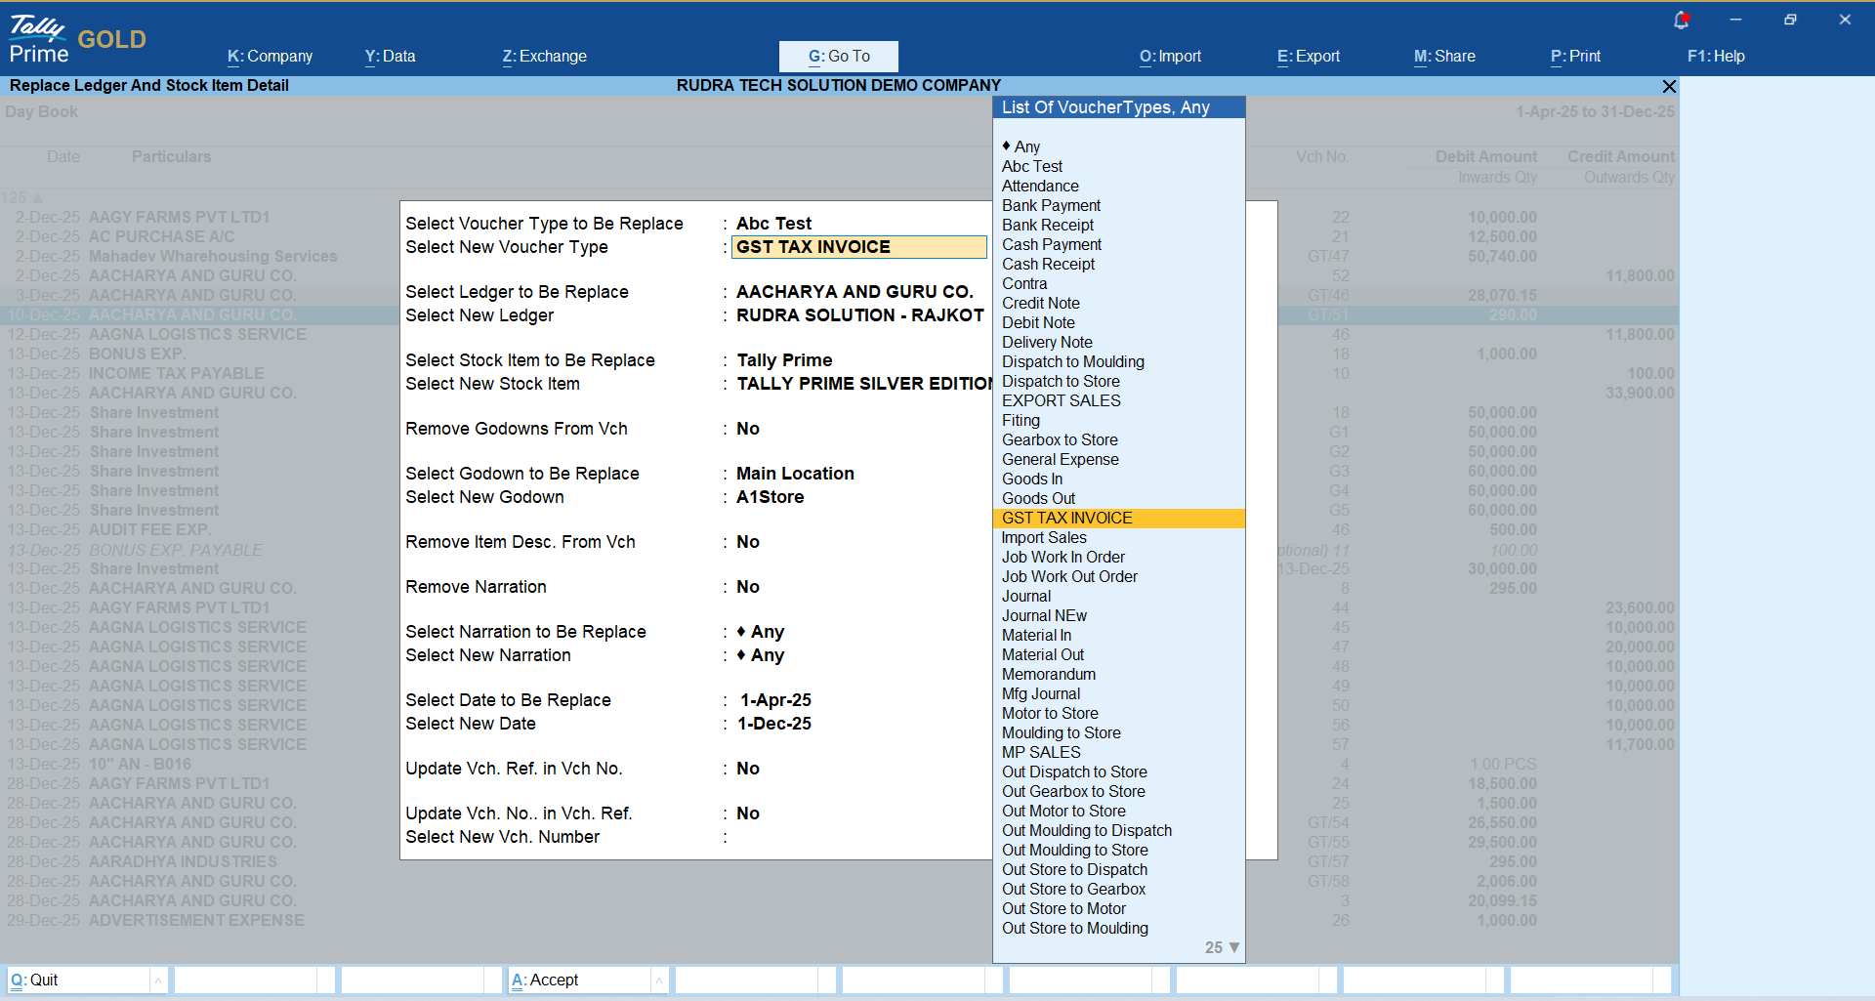Click the notification bell icon
The image size is (1875, 1001).
click(x=1681, y=20)
